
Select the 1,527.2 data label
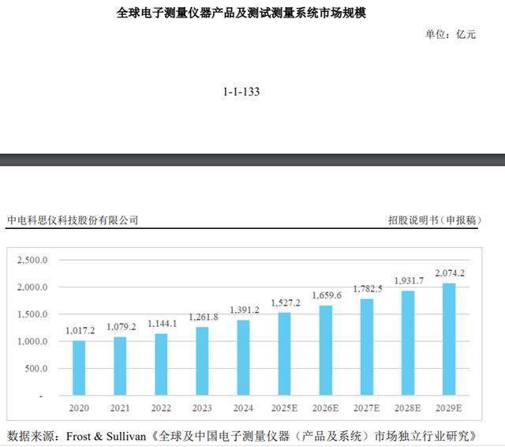coord(286,302)
